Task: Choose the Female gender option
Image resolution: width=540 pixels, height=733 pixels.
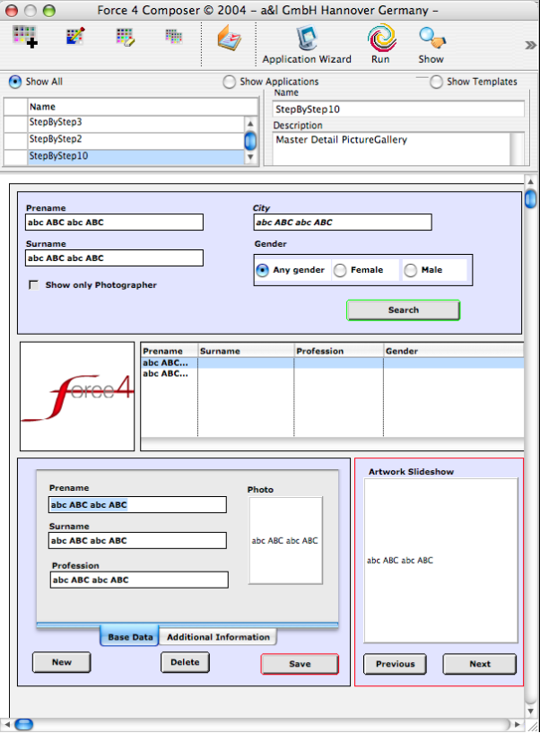Action: [x=340, y=270]
